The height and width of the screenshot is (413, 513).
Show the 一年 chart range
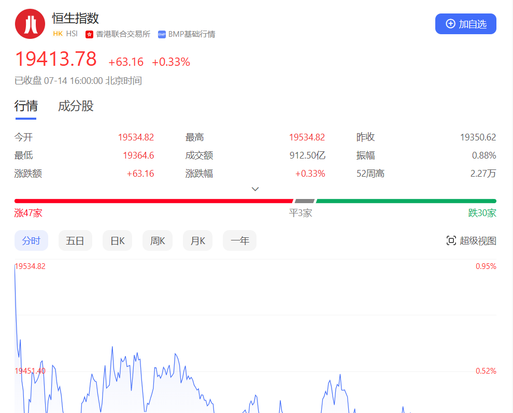239,240
